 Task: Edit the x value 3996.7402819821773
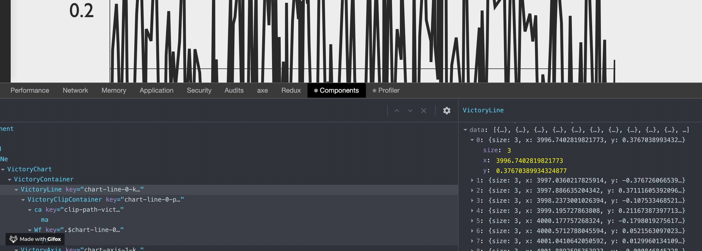529,161
